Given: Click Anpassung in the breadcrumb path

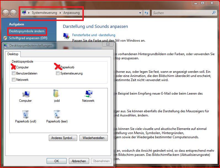Looking at the screenshot, I should (x=71, y=13).
